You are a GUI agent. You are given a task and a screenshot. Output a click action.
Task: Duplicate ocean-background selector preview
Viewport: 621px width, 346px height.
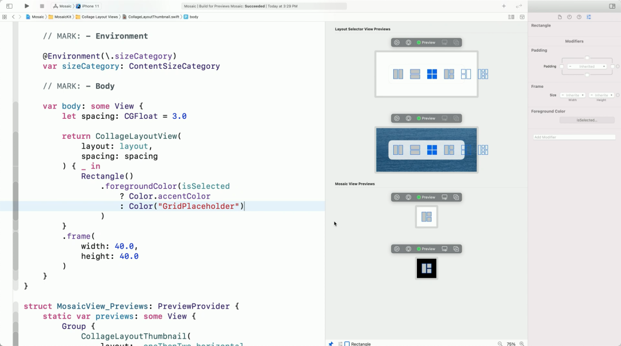point(456,118)
